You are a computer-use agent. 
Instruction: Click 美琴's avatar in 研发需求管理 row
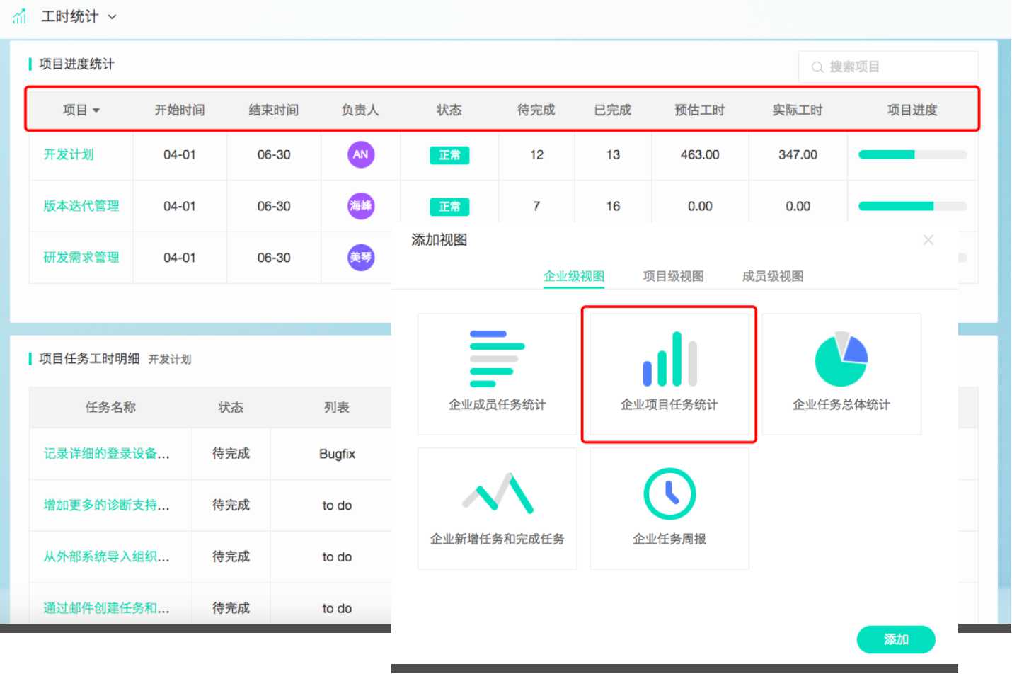[x=360, y=258]
